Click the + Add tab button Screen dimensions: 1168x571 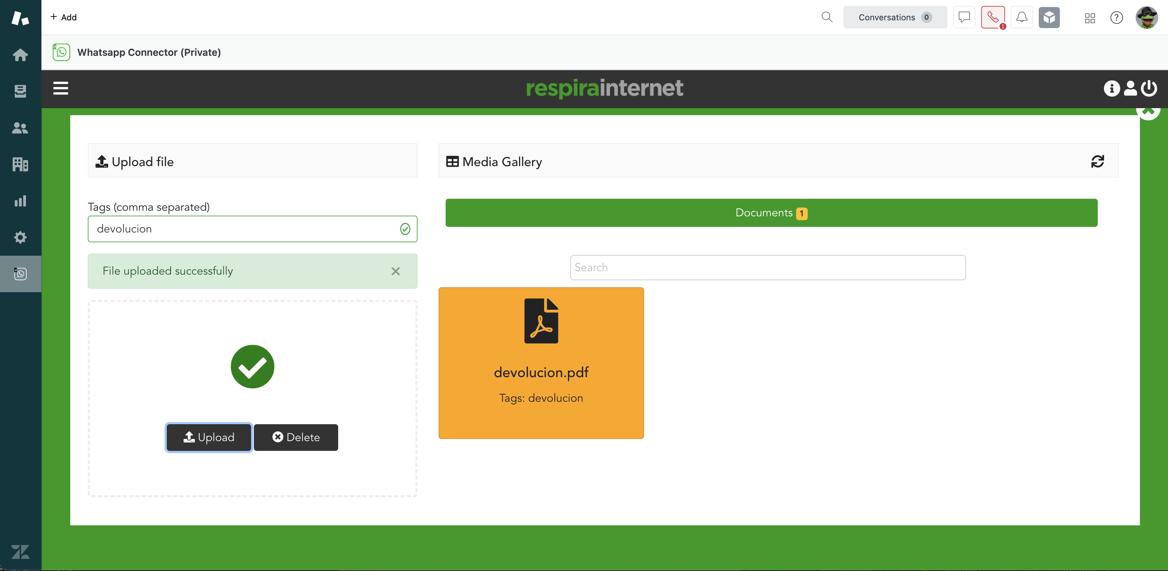64,17
